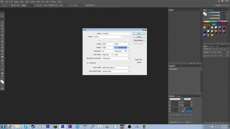
Task: Toggle the Anti-alias checkbox
Action: [36, 5]
